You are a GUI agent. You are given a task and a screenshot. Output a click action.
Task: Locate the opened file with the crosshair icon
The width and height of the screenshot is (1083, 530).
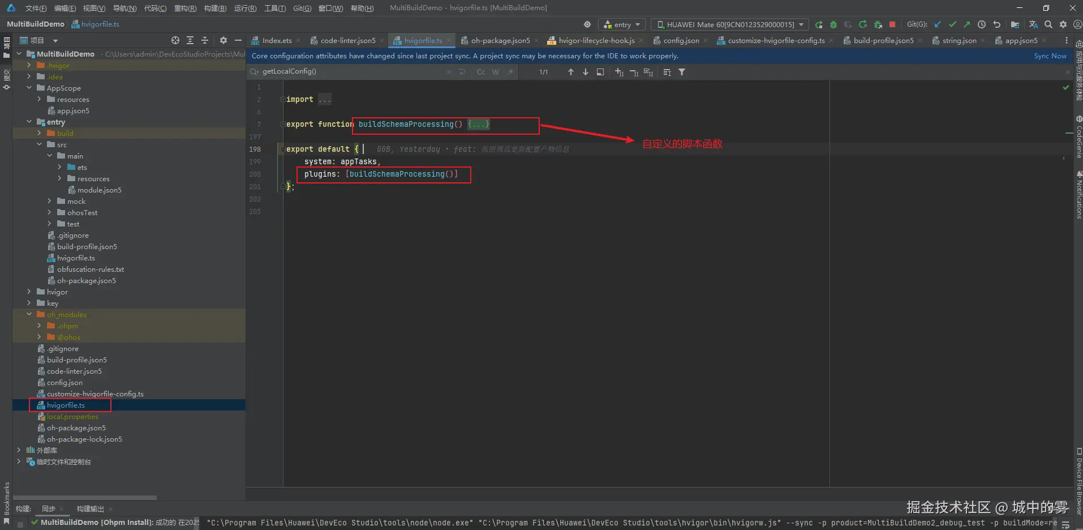tap(175, 40)
